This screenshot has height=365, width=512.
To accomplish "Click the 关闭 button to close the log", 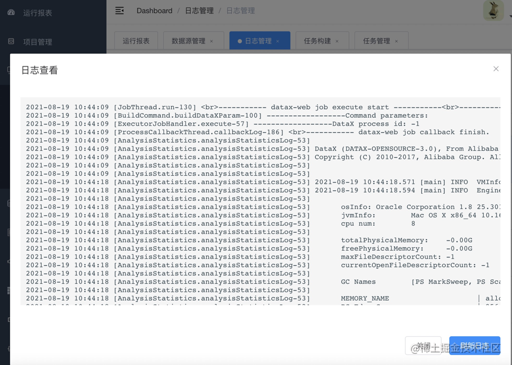I will tap(423, 345).
